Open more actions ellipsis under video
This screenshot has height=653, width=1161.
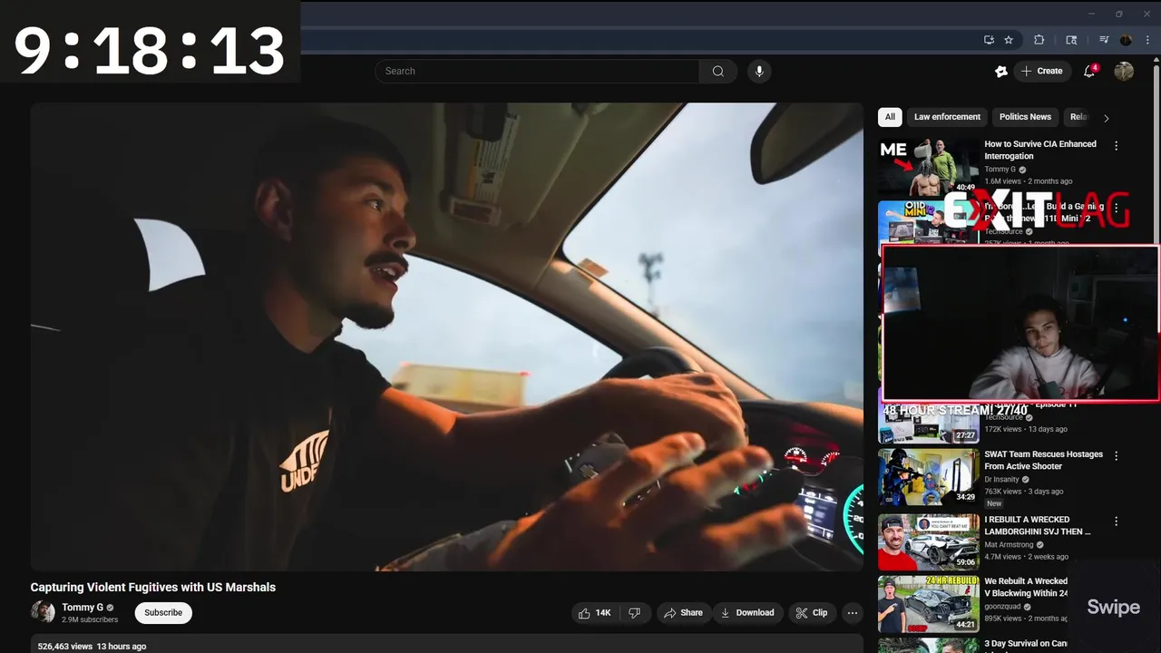(853, 613)
